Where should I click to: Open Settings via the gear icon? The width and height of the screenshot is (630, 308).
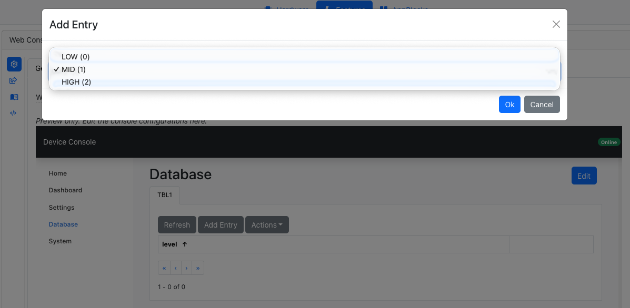14,64
